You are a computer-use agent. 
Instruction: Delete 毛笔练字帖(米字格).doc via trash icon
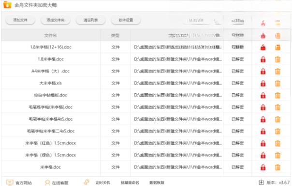coord(277,107)
